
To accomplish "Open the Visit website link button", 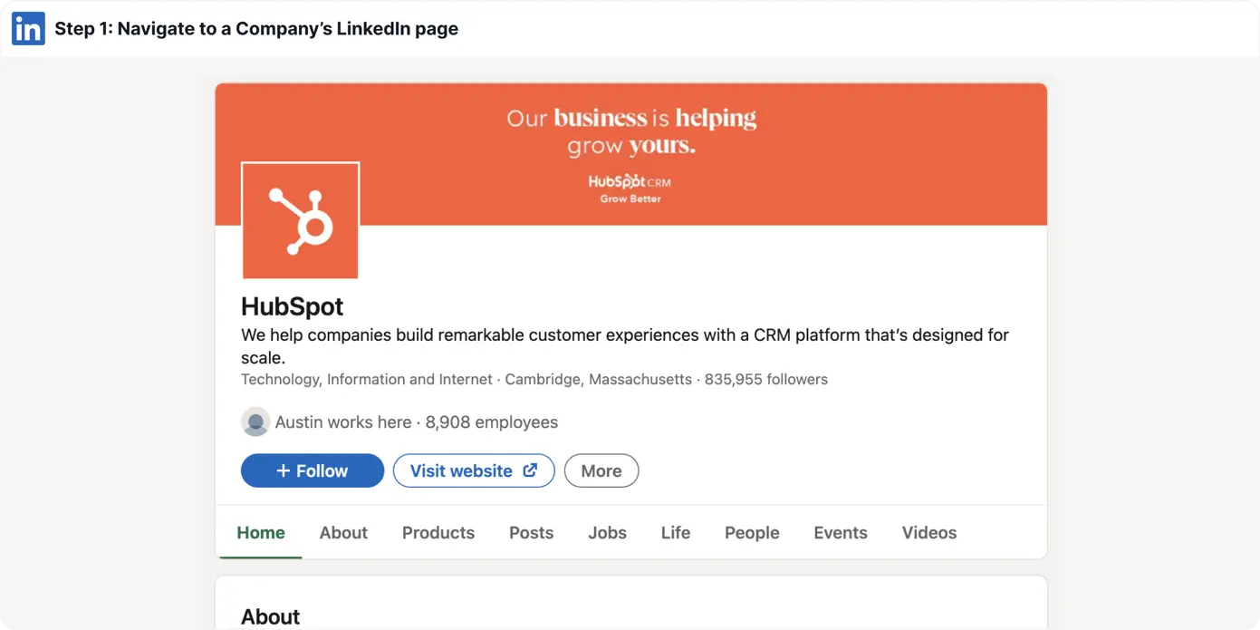I will [474, 470].
